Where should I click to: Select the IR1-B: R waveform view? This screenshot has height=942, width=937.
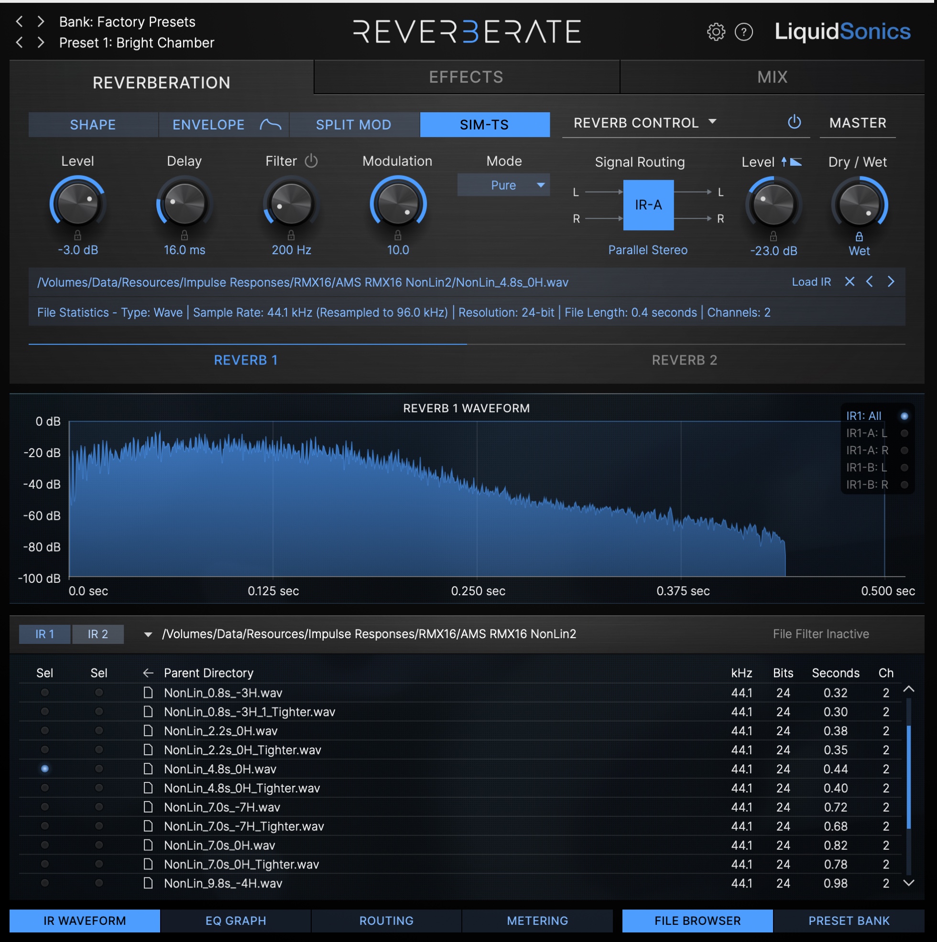[904, 485]
